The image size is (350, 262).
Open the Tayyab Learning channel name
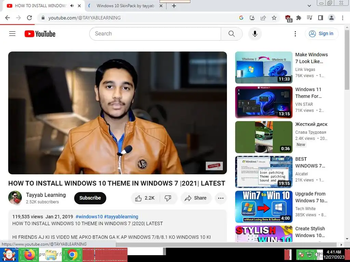pos(46,195)
